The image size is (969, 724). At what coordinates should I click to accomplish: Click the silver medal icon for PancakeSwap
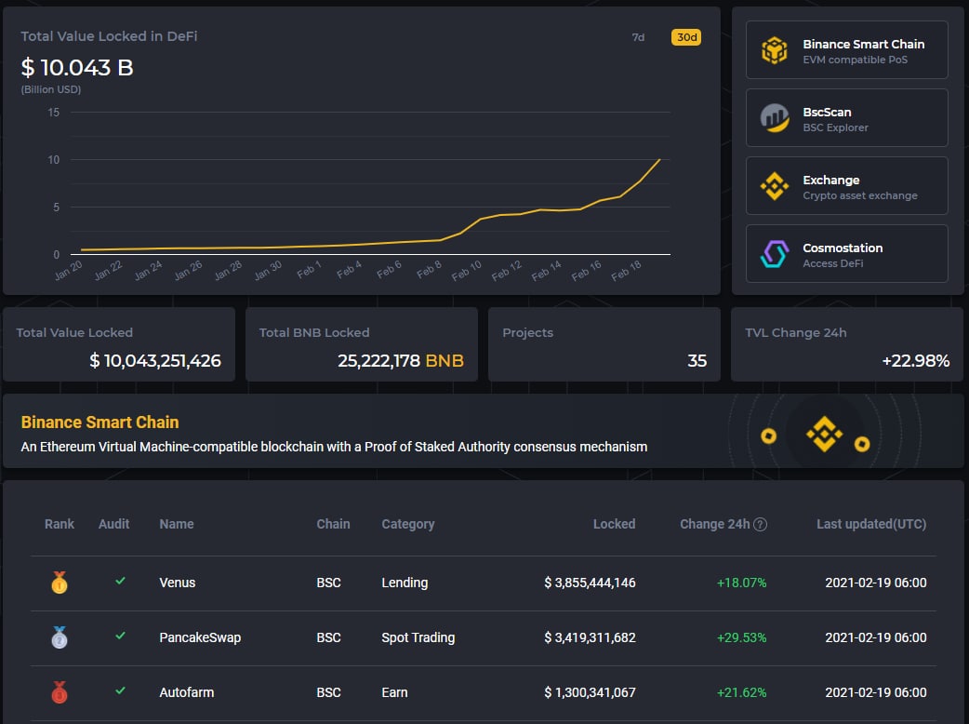tap(60, 638)
